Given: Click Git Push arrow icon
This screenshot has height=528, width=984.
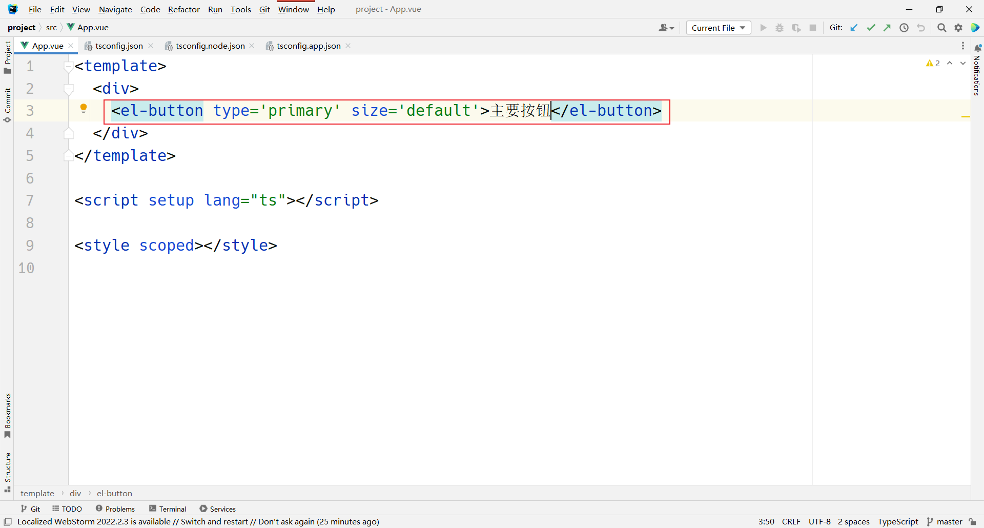Looking at the screenshot, I should click(x=887, y=28).
